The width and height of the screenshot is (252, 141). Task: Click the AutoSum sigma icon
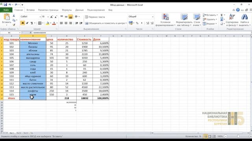(222, 15)
